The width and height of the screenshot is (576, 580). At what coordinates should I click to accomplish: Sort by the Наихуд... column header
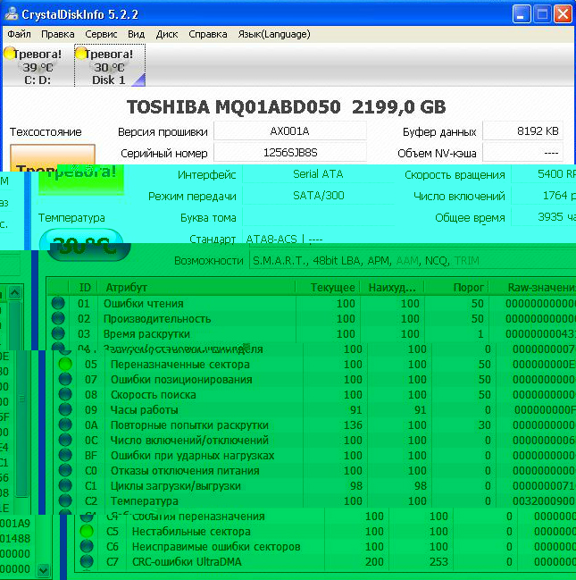pyautogui.click(x=392, y=288)
